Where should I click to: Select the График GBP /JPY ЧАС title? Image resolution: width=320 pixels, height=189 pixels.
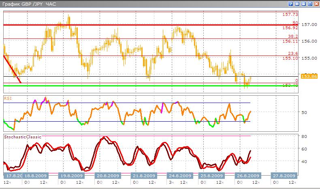click(29, 4)
